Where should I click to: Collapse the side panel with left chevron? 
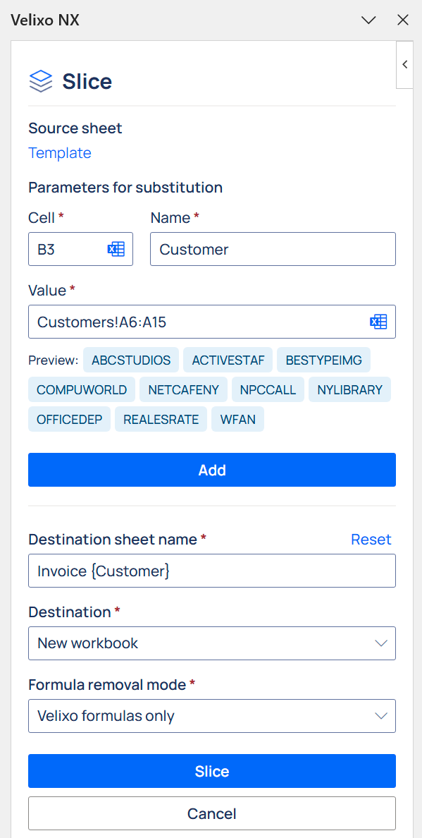click(x=405, y=65)
